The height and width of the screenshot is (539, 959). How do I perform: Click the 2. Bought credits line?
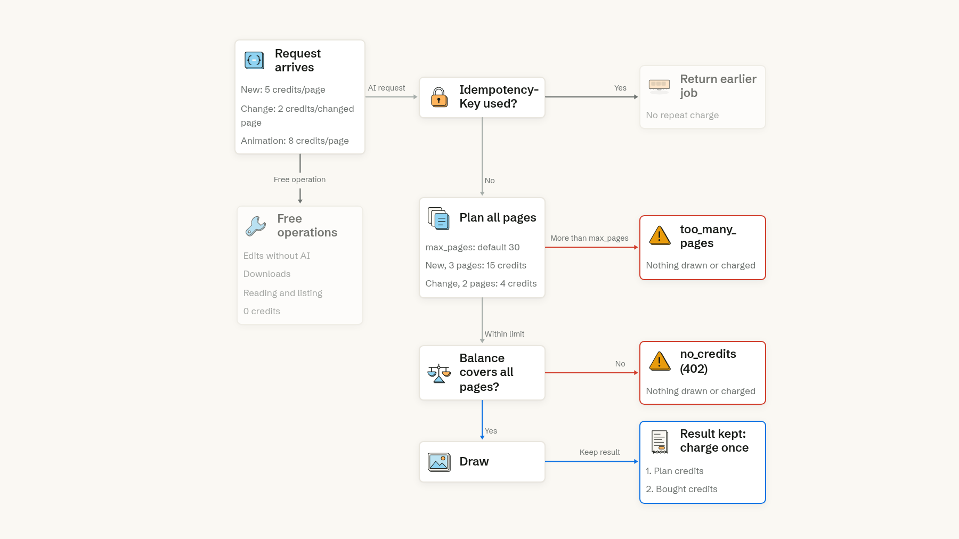681,489
